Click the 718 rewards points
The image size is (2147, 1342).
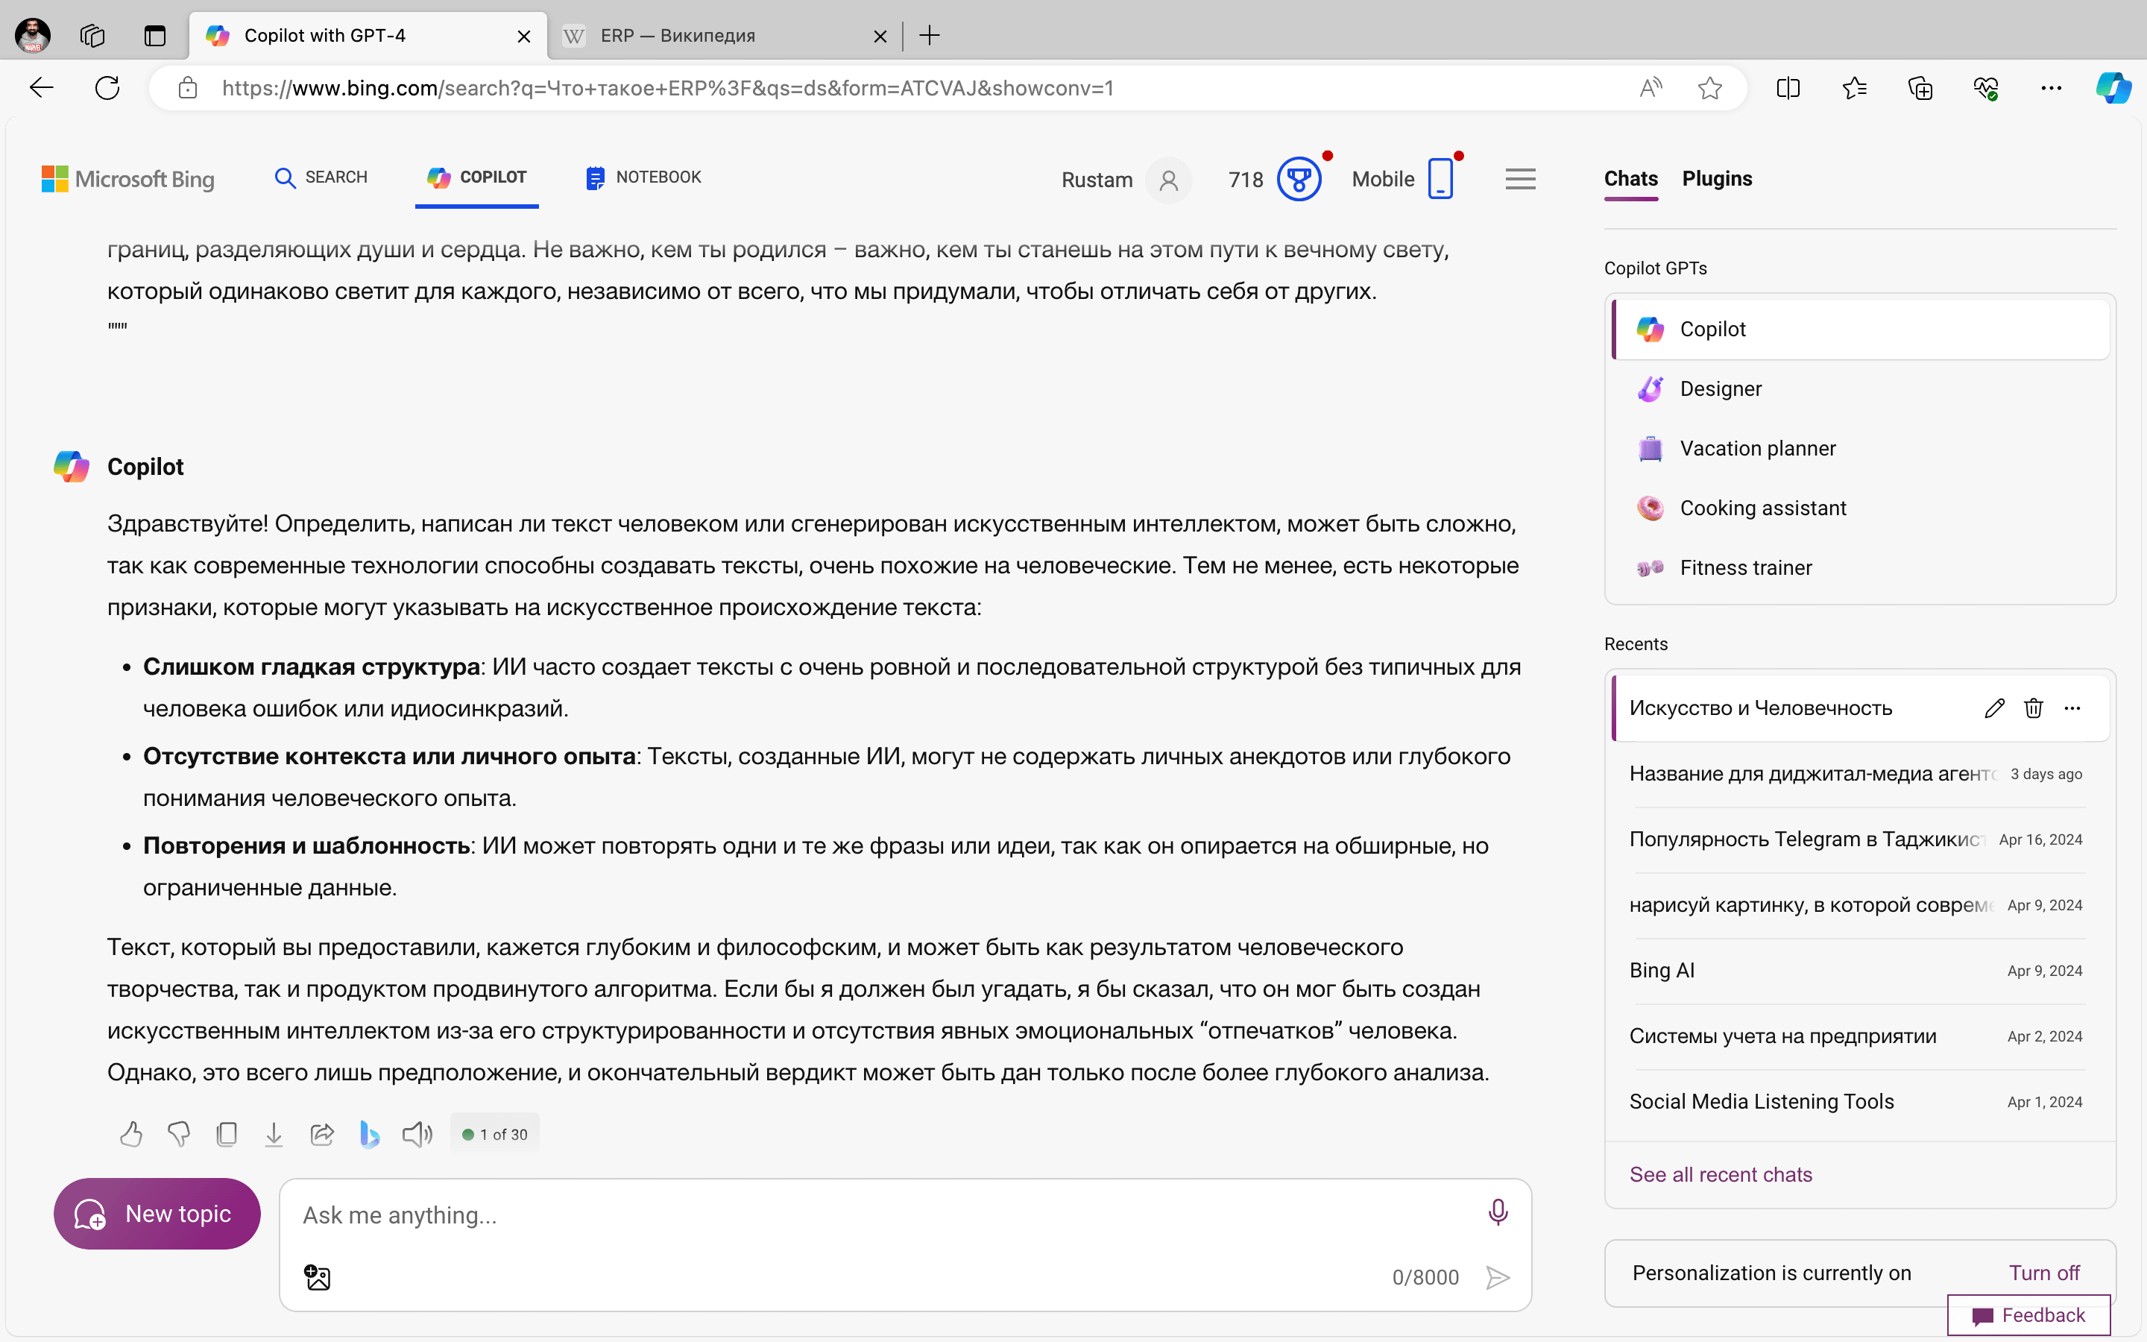(x=1245, y=179)
